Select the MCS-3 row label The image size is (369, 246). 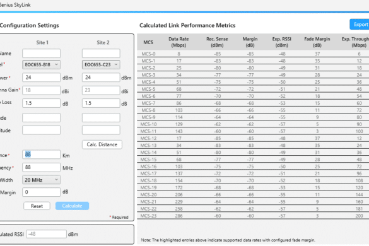coord(148,75)
